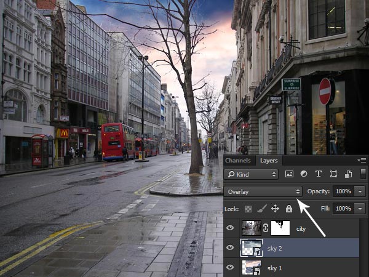The height and width of the screenshot is (277, 369).
Task: Filter for shape layers icon
Action: pyautogui.click(x=333, y=175)
